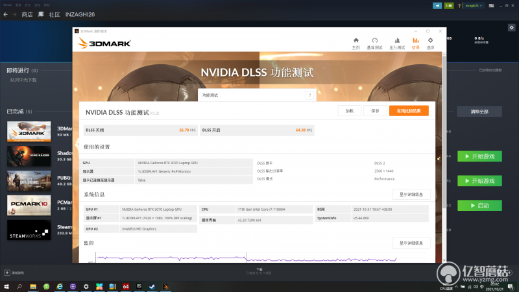
Task: Select the Steamworks thumbnail
Action: click(x=29, y=230)
